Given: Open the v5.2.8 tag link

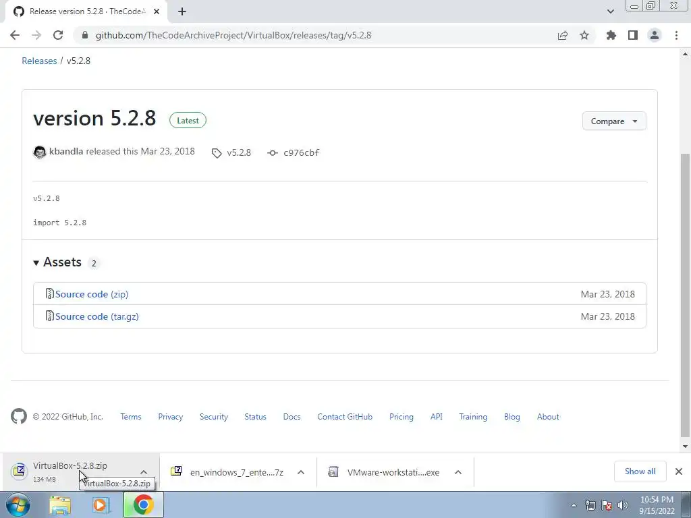Looking at the screenshot, I should coord(239,153).
